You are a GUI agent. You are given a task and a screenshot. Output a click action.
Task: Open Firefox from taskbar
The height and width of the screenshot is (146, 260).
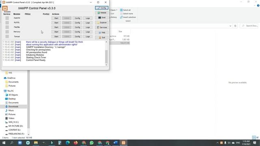point(76,143)
